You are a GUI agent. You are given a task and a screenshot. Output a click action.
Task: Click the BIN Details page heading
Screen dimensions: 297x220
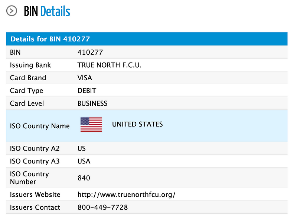(x=47, y=11)
